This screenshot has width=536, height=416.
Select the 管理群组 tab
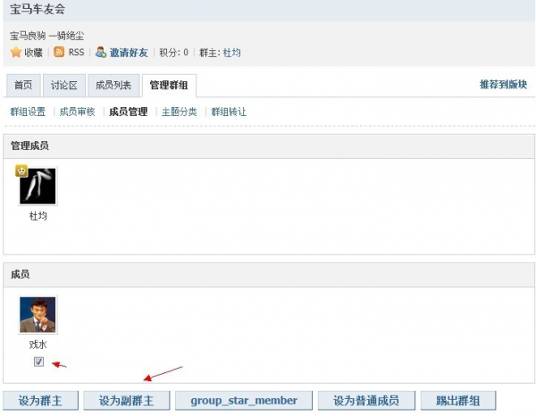pos(169,86)
